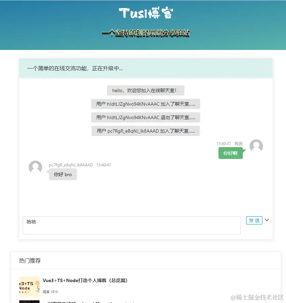Click the banner 一个简单的在线交流功能 notice
The image size is (286, 303).
point(75,68)
